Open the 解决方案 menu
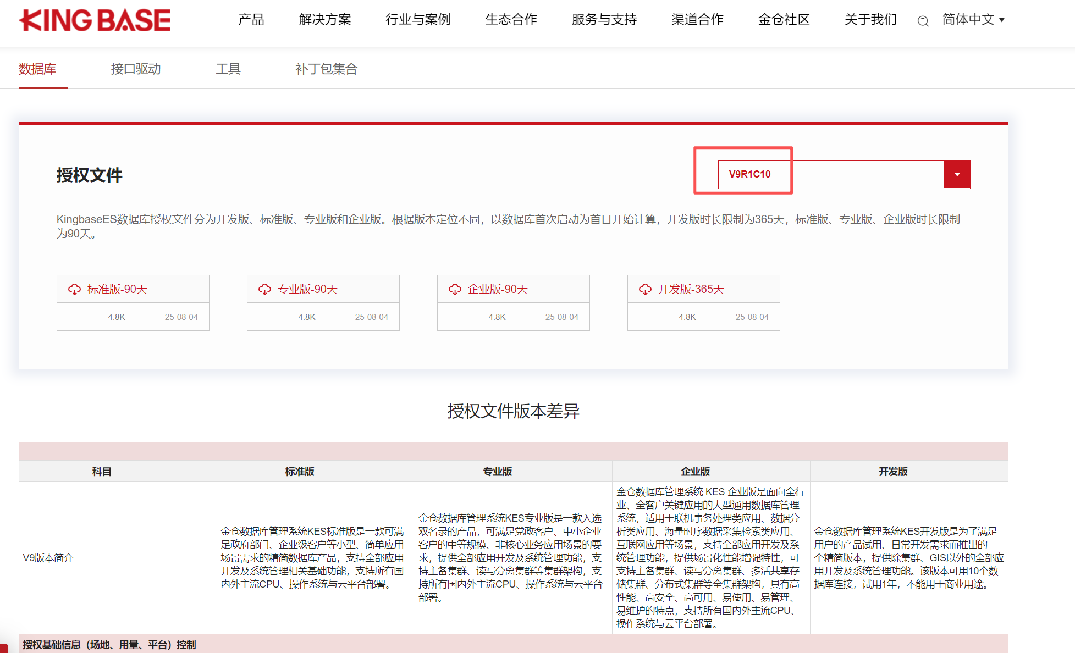 [325, 20]
